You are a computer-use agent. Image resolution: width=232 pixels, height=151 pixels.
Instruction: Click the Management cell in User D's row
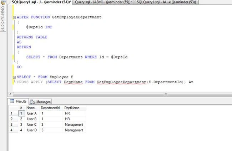tap(74, 130)
